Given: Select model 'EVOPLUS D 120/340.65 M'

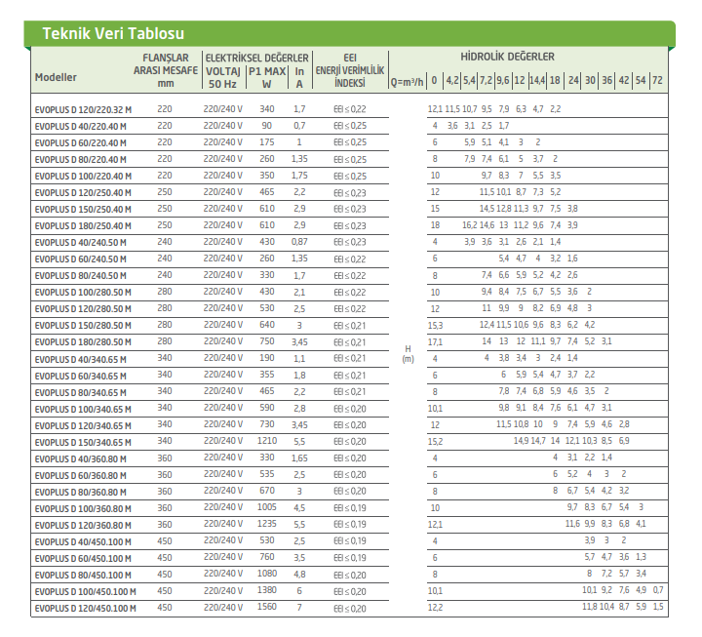Looking at the screenshot, I should tap(83, 425).
